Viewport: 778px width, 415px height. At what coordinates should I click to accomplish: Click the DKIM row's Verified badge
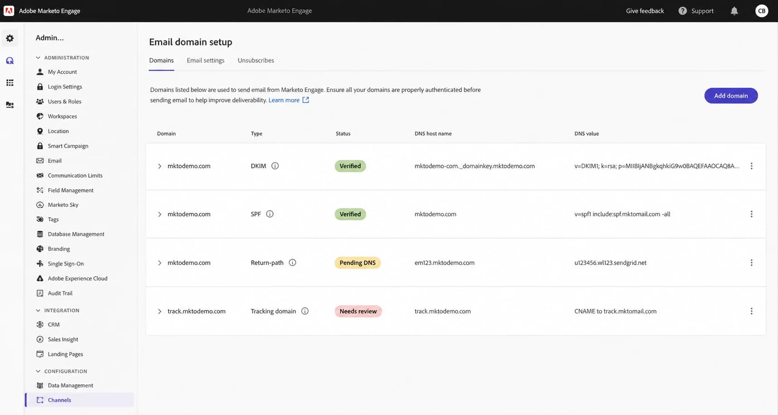[350, 166]
